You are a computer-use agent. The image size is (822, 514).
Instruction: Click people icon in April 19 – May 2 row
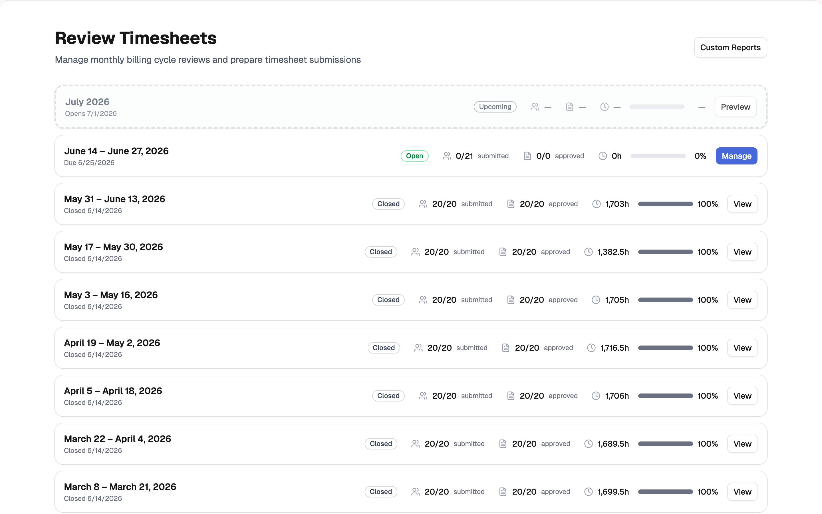pos(418,348)
